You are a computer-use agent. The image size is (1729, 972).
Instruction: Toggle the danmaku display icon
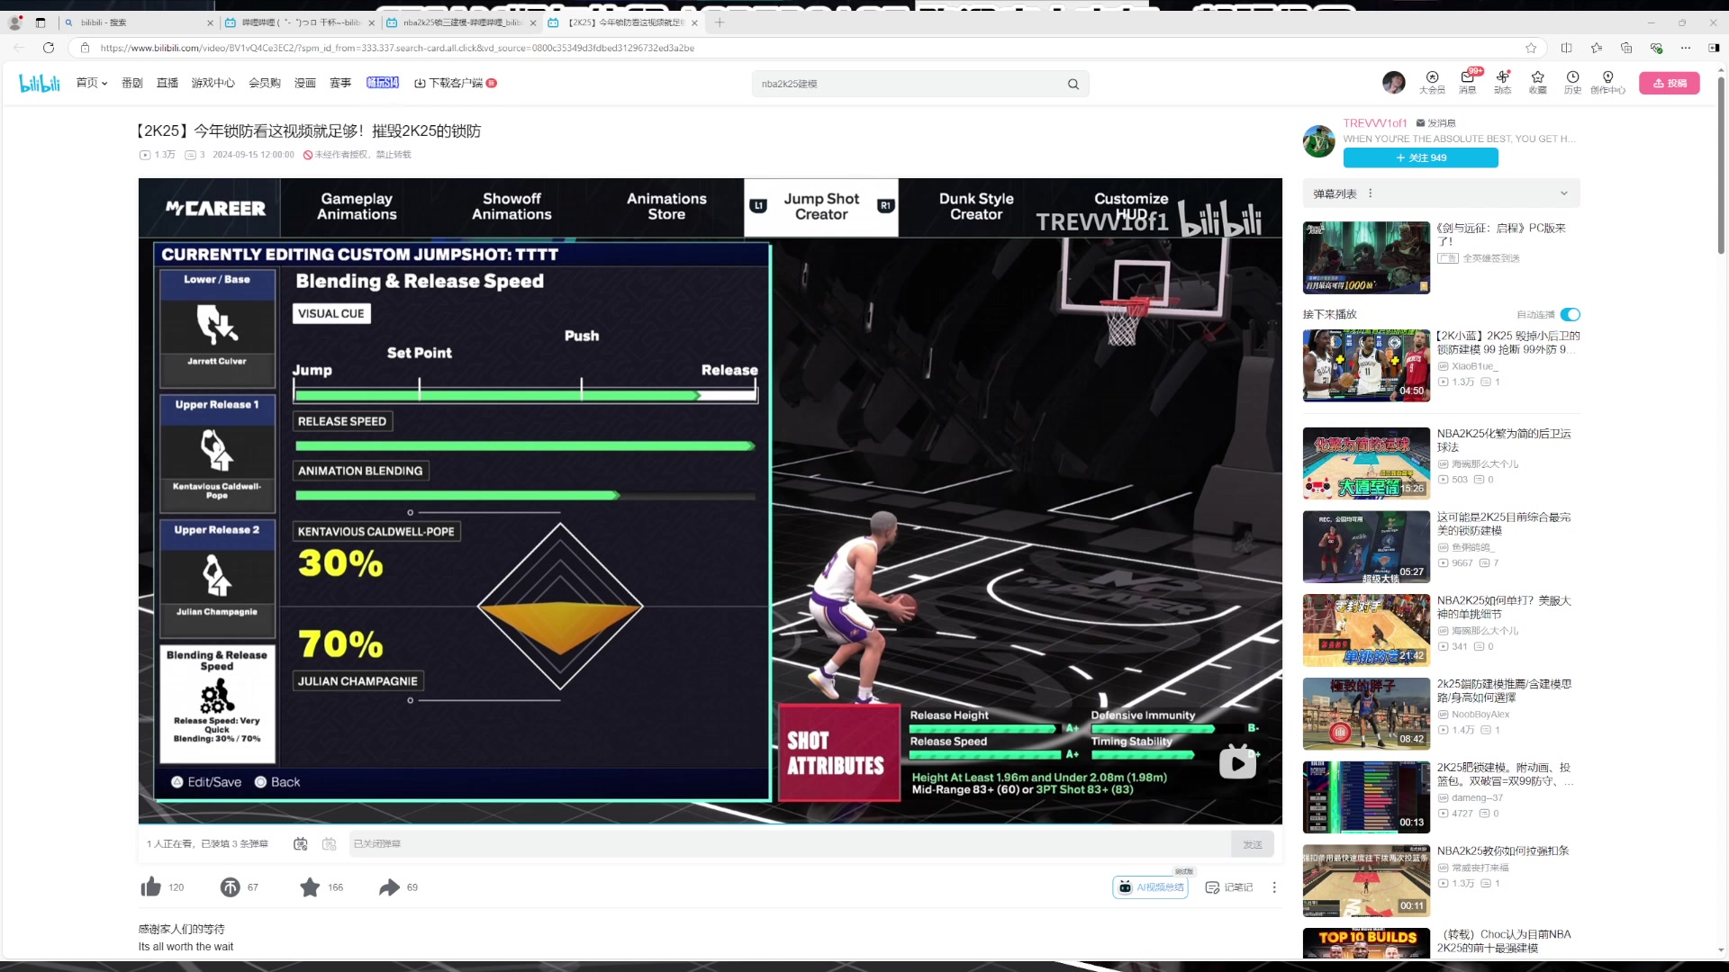click(x=301, y=844)
